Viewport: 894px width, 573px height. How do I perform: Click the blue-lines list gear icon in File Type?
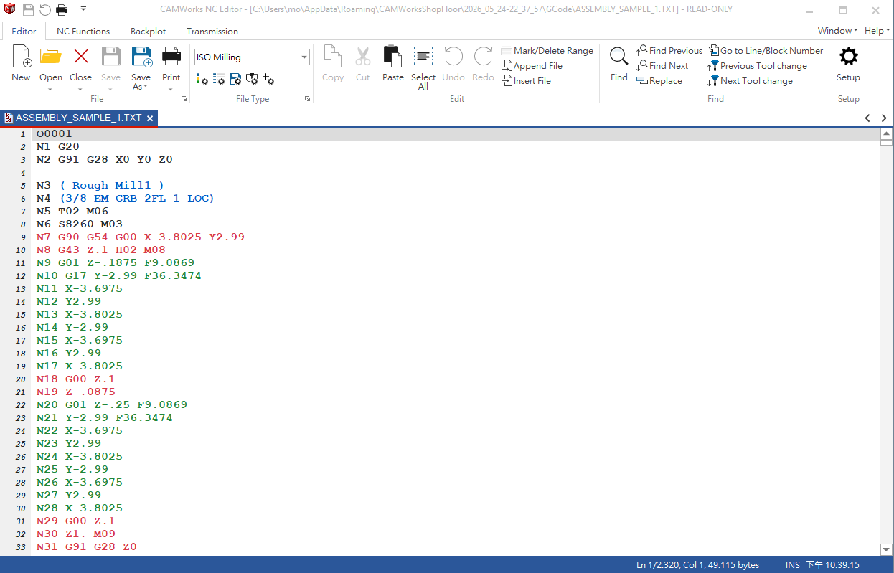(x=218, y=79)
